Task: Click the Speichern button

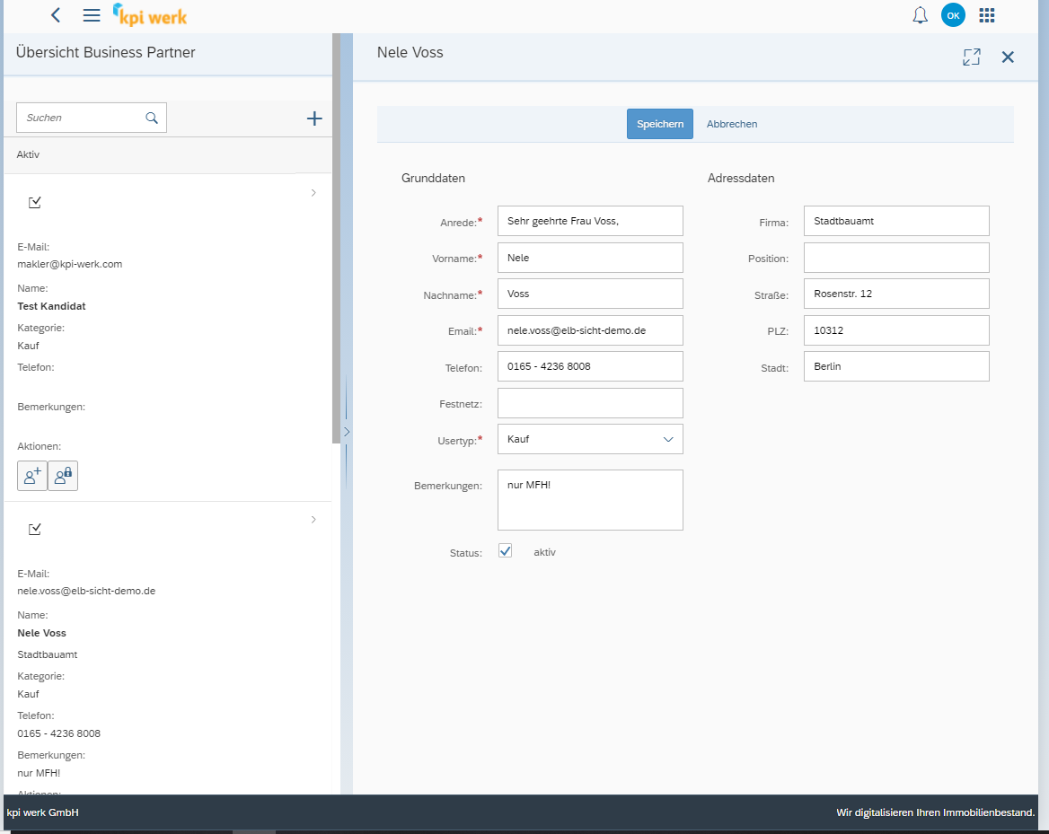Action: point(659,123)
